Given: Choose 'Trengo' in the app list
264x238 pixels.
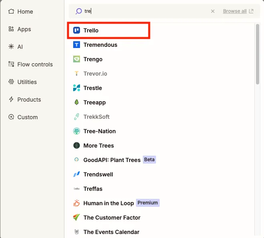Looking at the screenshot, I should click(x=93, y=60).
